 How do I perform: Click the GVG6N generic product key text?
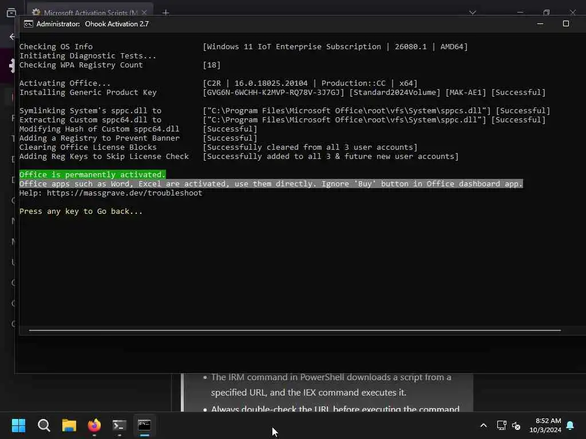(274, 92)
